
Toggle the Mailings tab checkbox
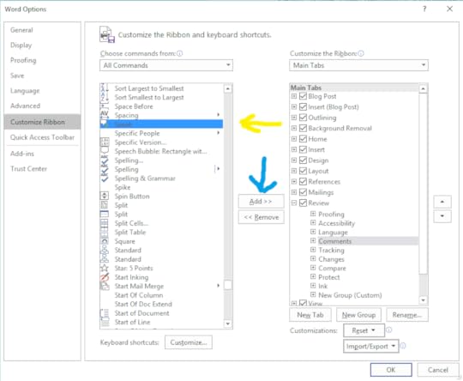point(303,192)
